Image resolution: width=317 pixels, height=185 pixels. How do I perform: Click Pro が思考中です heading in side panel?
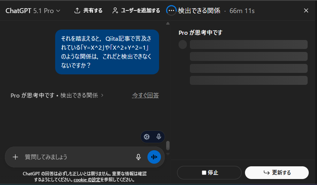click(x=201, y=33)
